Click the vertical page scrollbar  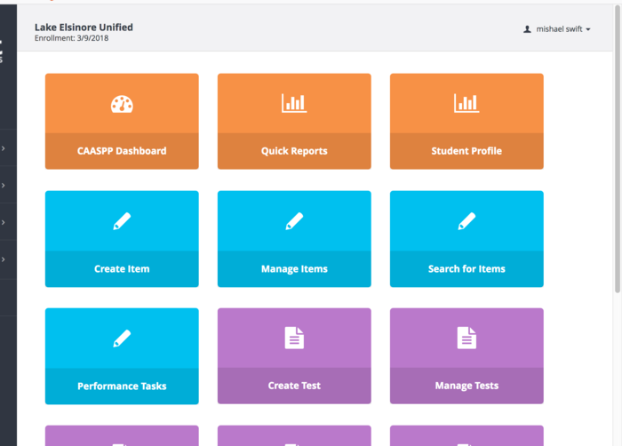pyautogui.click(x=618, y=178)
